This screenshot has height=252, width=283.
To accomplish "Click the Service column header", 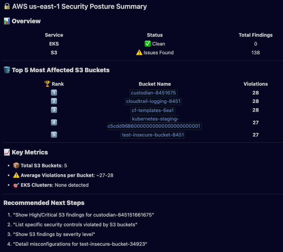I will [x=54, y=35].
